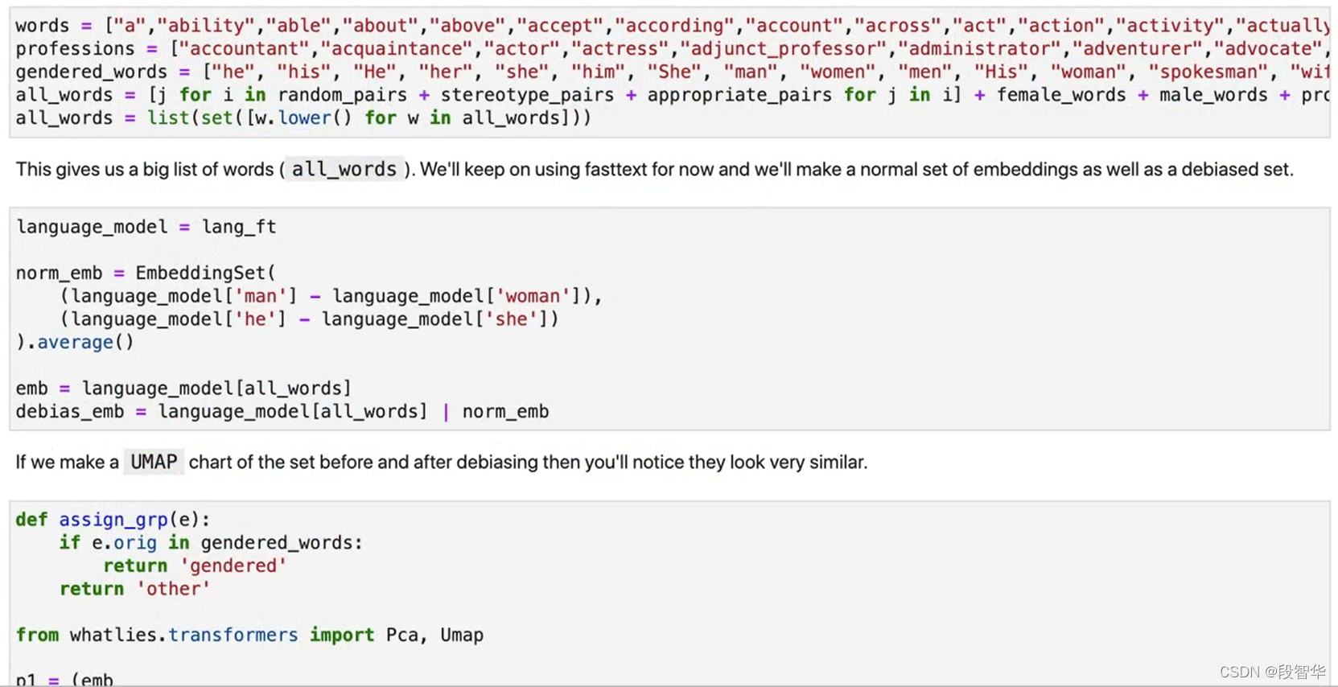The width and height of the screenshot is (1338, 687).
Task: Click the all_words list comprehension line
Action: (x=672, y=95)
